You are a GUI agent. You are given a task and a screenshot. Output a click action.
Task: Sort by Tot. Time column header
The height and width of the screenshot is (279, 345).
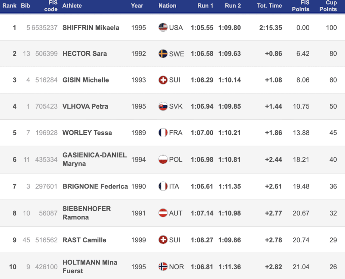coord(269,6)
